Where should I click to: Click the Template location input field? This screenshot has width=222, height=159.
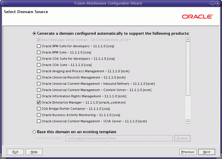[119, 138]
